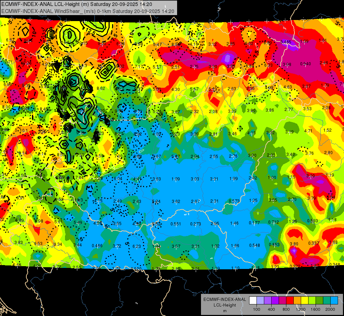This screenshot has height=316, width=344.
Task: Click the wind shear value 4.71
Action: (x=308, y=131)
